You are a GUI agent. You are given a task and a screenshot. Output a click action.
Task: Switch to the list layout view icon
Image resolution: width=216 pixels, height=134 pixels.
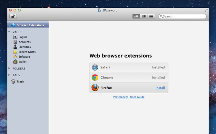click(x=136, y=16)
